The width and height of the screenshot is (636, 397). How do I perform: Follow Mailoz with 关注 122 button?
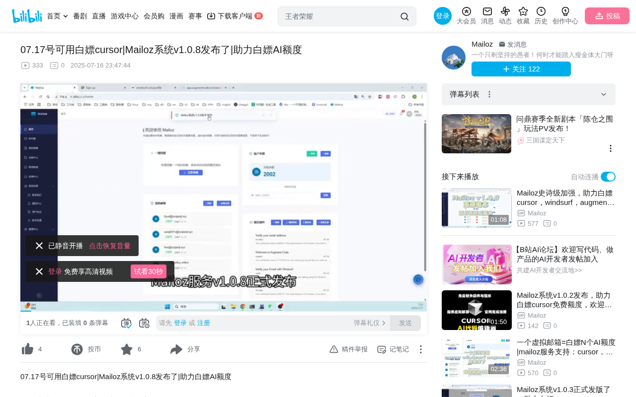(x=521, y=69)
